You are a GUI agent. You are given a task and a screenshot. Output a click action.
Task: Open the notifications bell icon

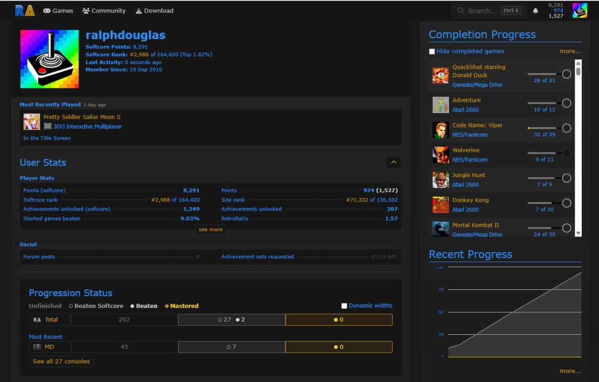pyautogui.click(x=535, y=11)
